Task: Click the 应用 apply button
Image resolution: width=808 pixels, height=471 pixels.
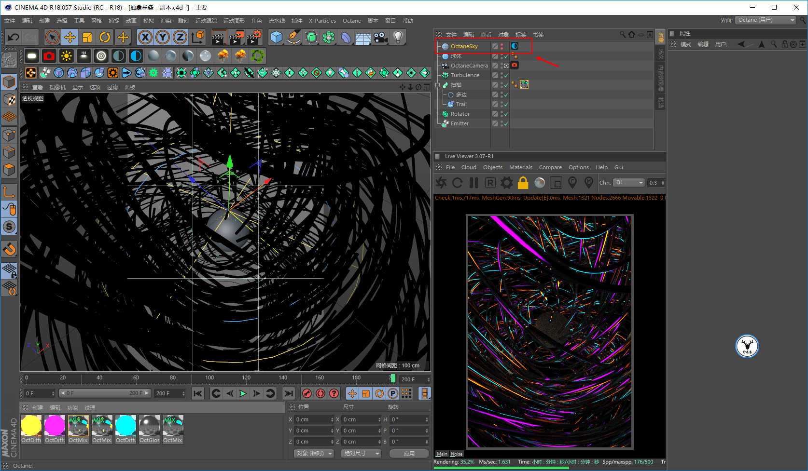Action: click(409, 454)
